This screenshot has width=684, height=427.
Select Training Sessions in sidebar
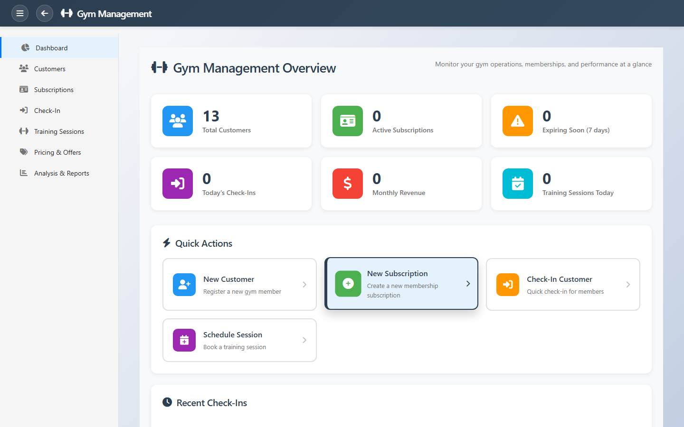pos(59,131)
